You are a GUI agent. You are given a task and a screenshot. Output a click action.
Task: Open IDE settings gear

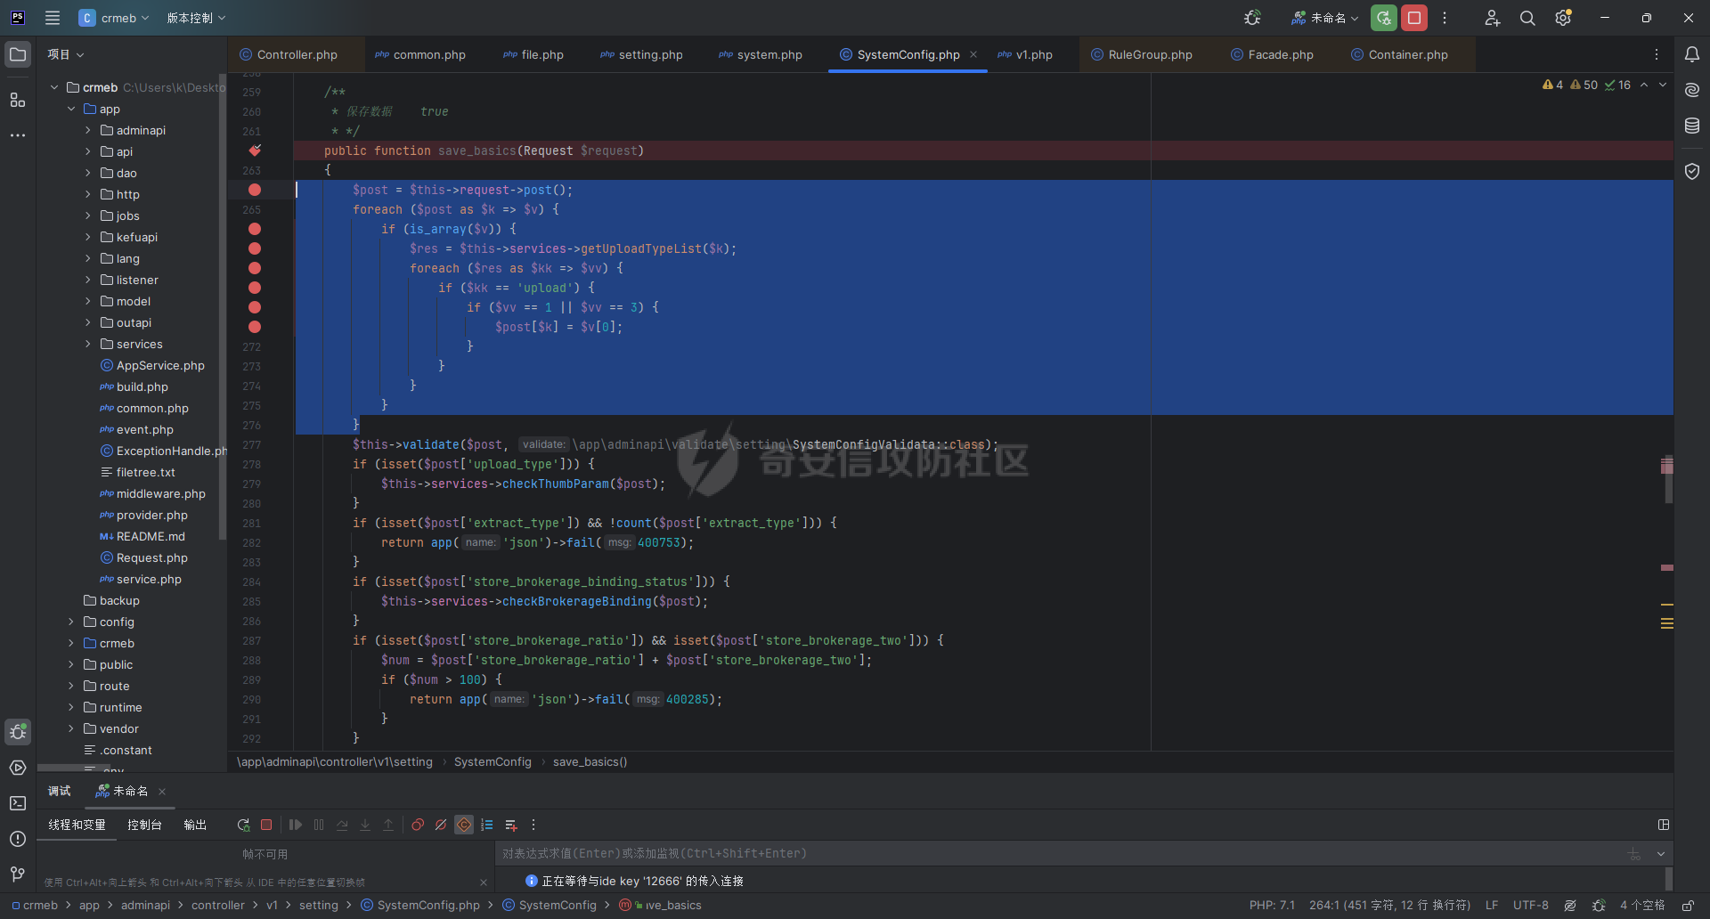tap(1563, 18)
